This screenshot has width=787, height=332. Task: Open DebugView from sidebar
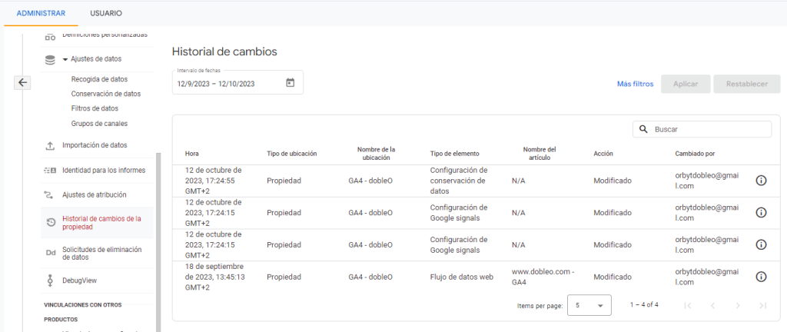coord(79,281)
